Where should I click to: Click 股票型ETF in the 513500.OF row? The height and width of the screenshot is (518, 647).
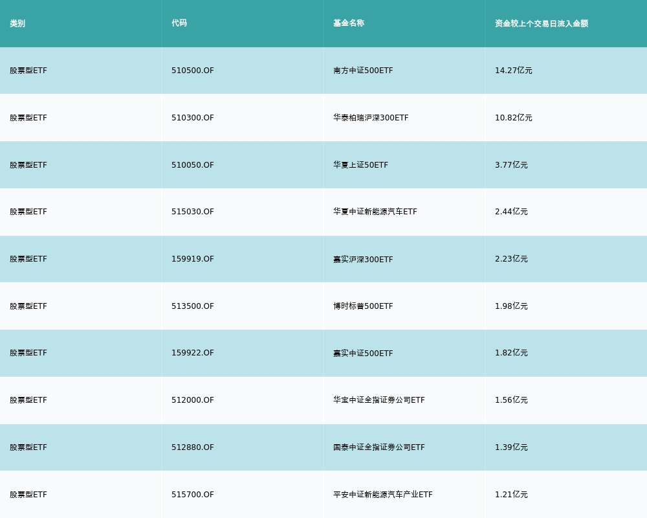[x=28, y=306]
